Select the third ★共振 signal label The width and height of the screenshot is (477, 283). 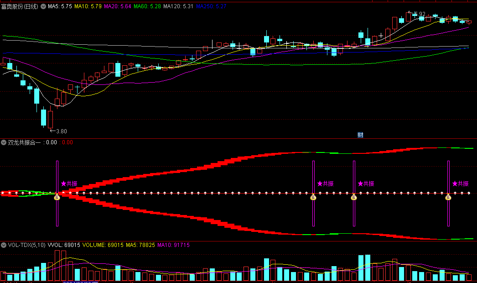pos(366,183)
